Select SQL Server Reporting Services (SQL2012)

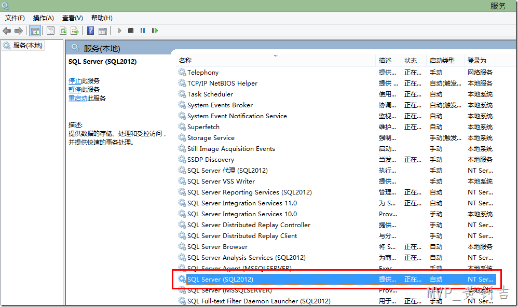pyautogui.click(x=336, y=192)
